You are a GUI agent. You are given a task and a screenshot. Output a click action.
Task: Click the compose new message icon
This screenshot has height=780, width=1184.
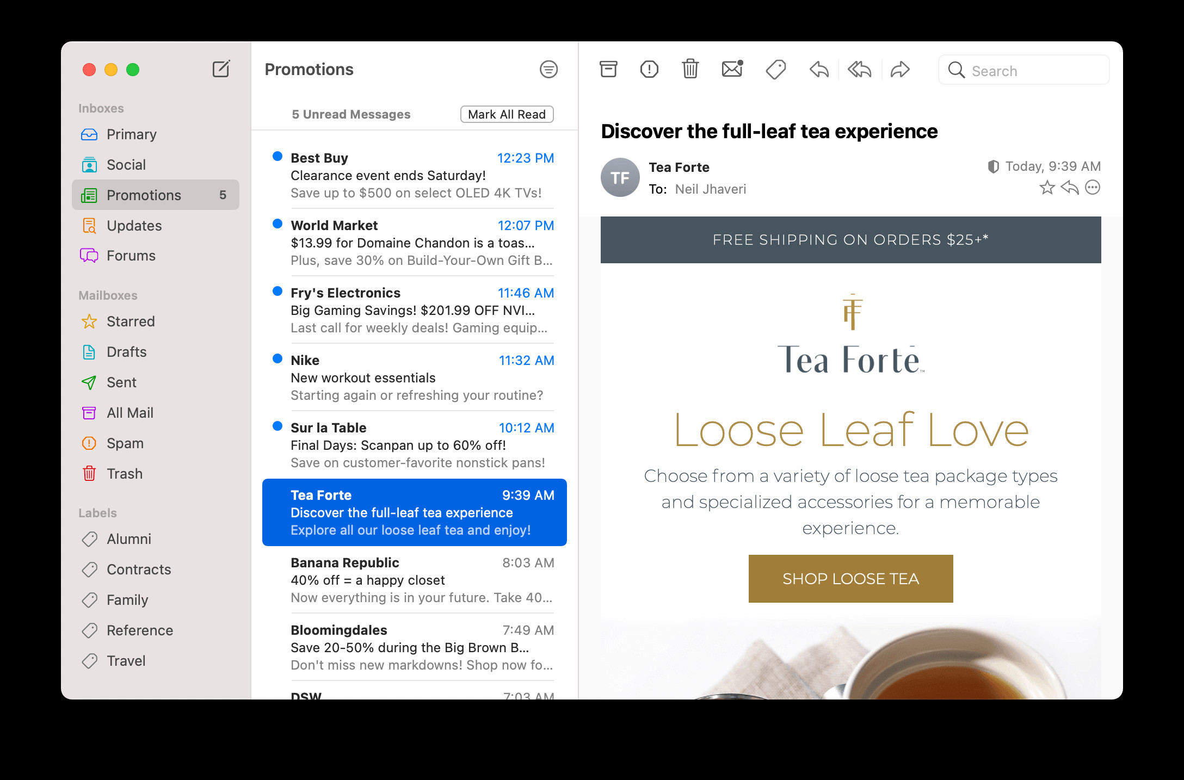[x=221, y=69]
